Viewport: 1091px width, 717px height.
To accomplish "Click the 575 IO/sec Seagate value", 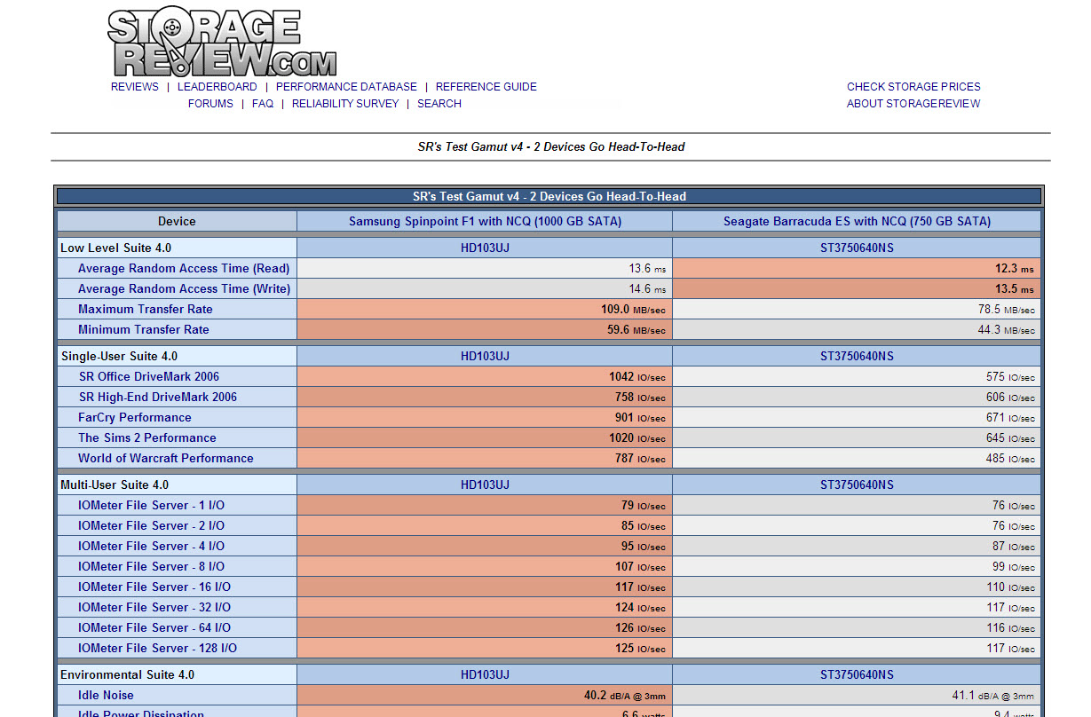I will (1010, 377).
